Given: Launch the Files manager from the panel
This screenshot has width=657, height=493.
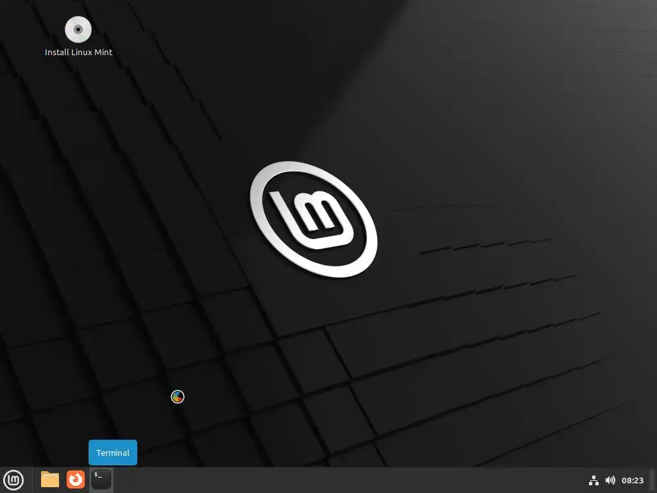Looking at the screenshot, I should (50, 480).
